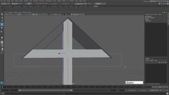Toggle the Auto Keyframe button
169x95 pixels.
point(165,90)
